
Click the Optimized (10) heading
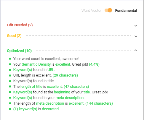tap(19, 51)
